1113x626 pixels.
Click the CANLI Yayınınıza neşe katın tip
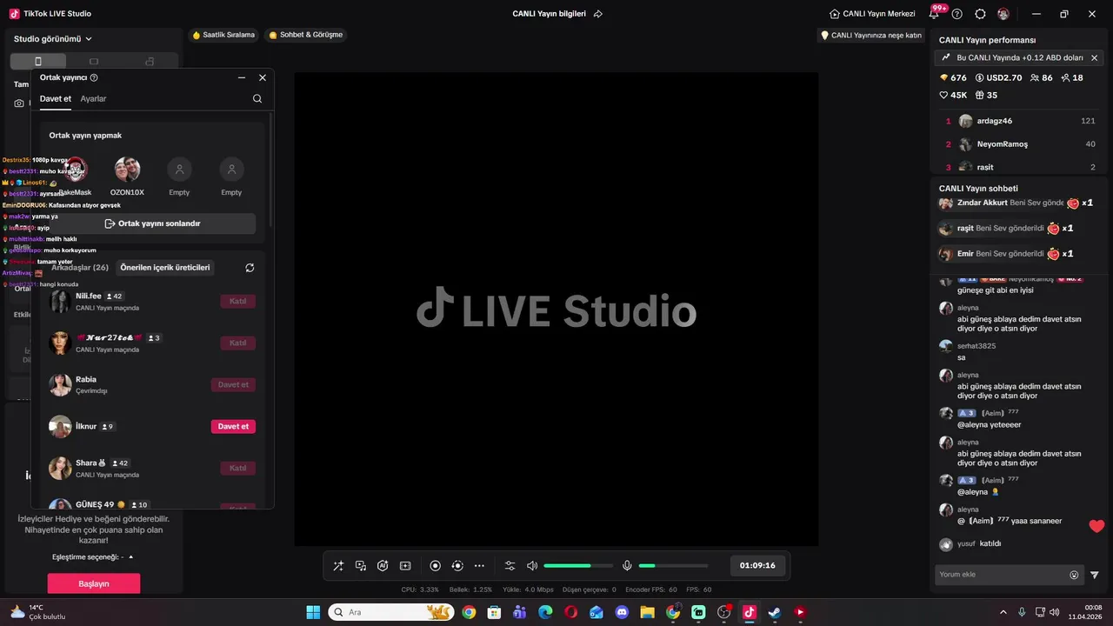click(871, 36)
